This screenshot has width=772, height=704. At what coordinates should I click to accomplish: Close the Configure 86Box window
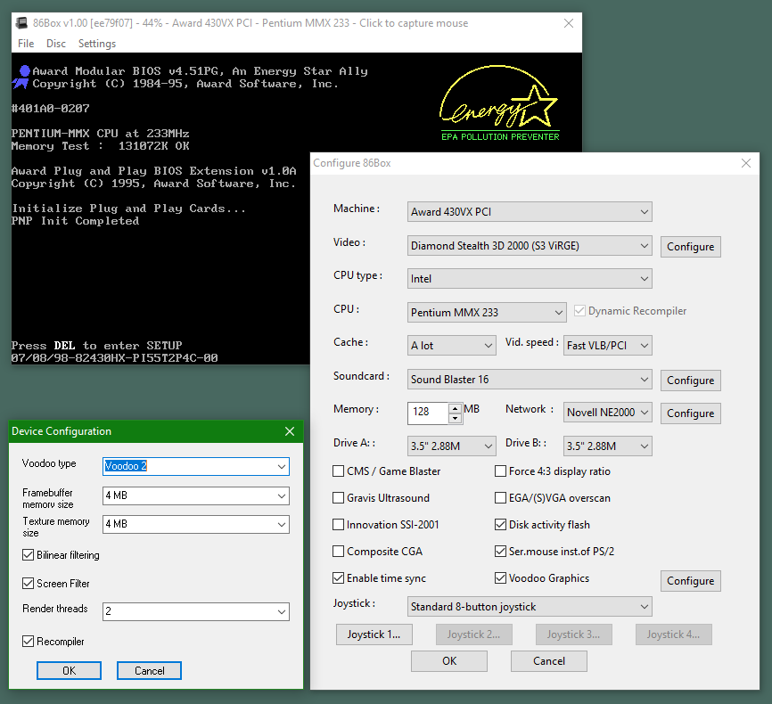pyautogui.click(x=745, y=163)
